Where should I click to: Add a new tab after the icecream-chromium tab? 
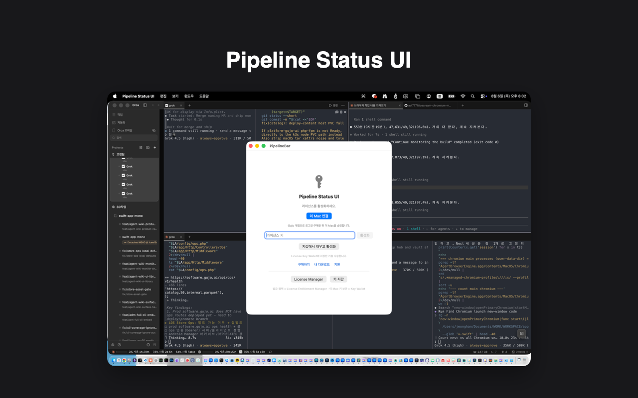(x=463, y=105)
